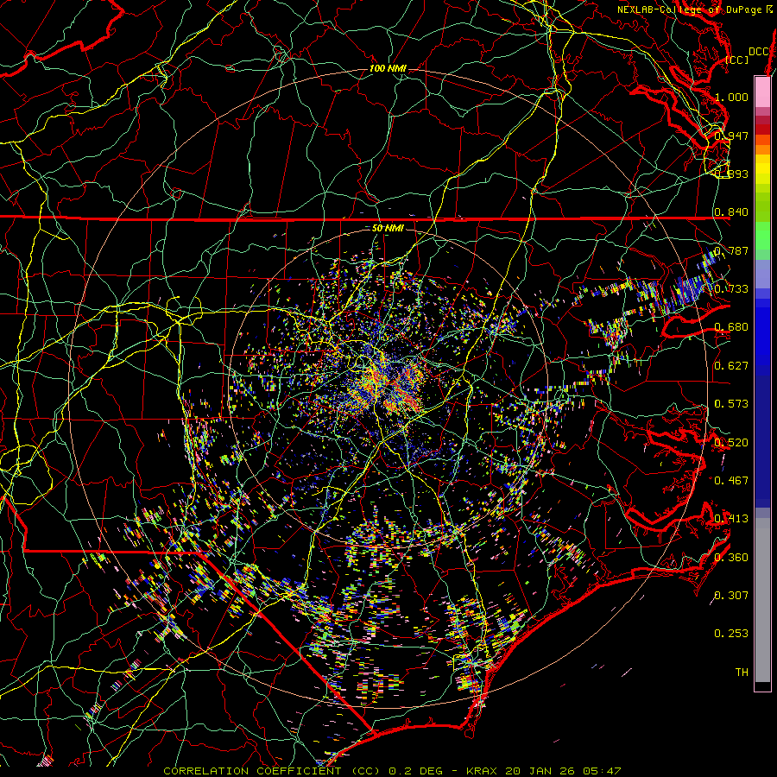Select the 0.520 legend value
The image size is (777, 777).
[731, 442]
